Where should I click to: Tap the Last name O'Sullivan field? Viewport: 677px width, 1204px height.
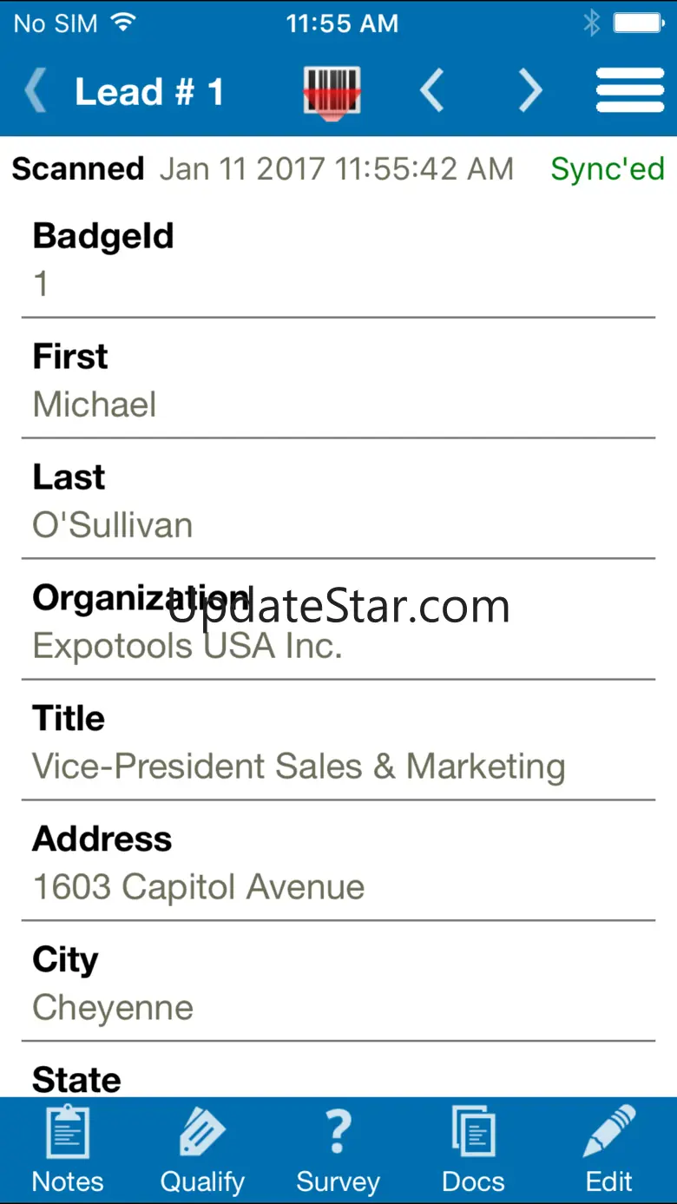click(113, 525)
